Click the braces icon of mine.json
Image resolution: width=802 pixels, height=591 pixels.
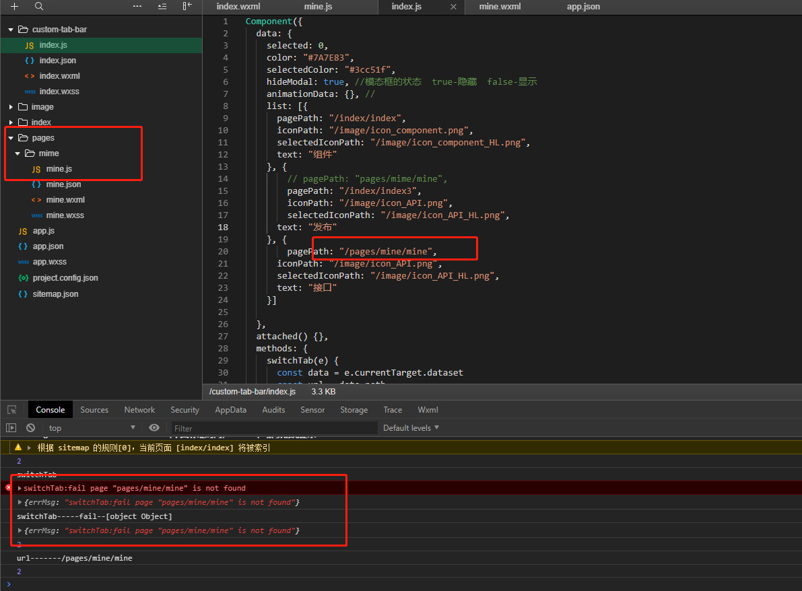point(36,184)
